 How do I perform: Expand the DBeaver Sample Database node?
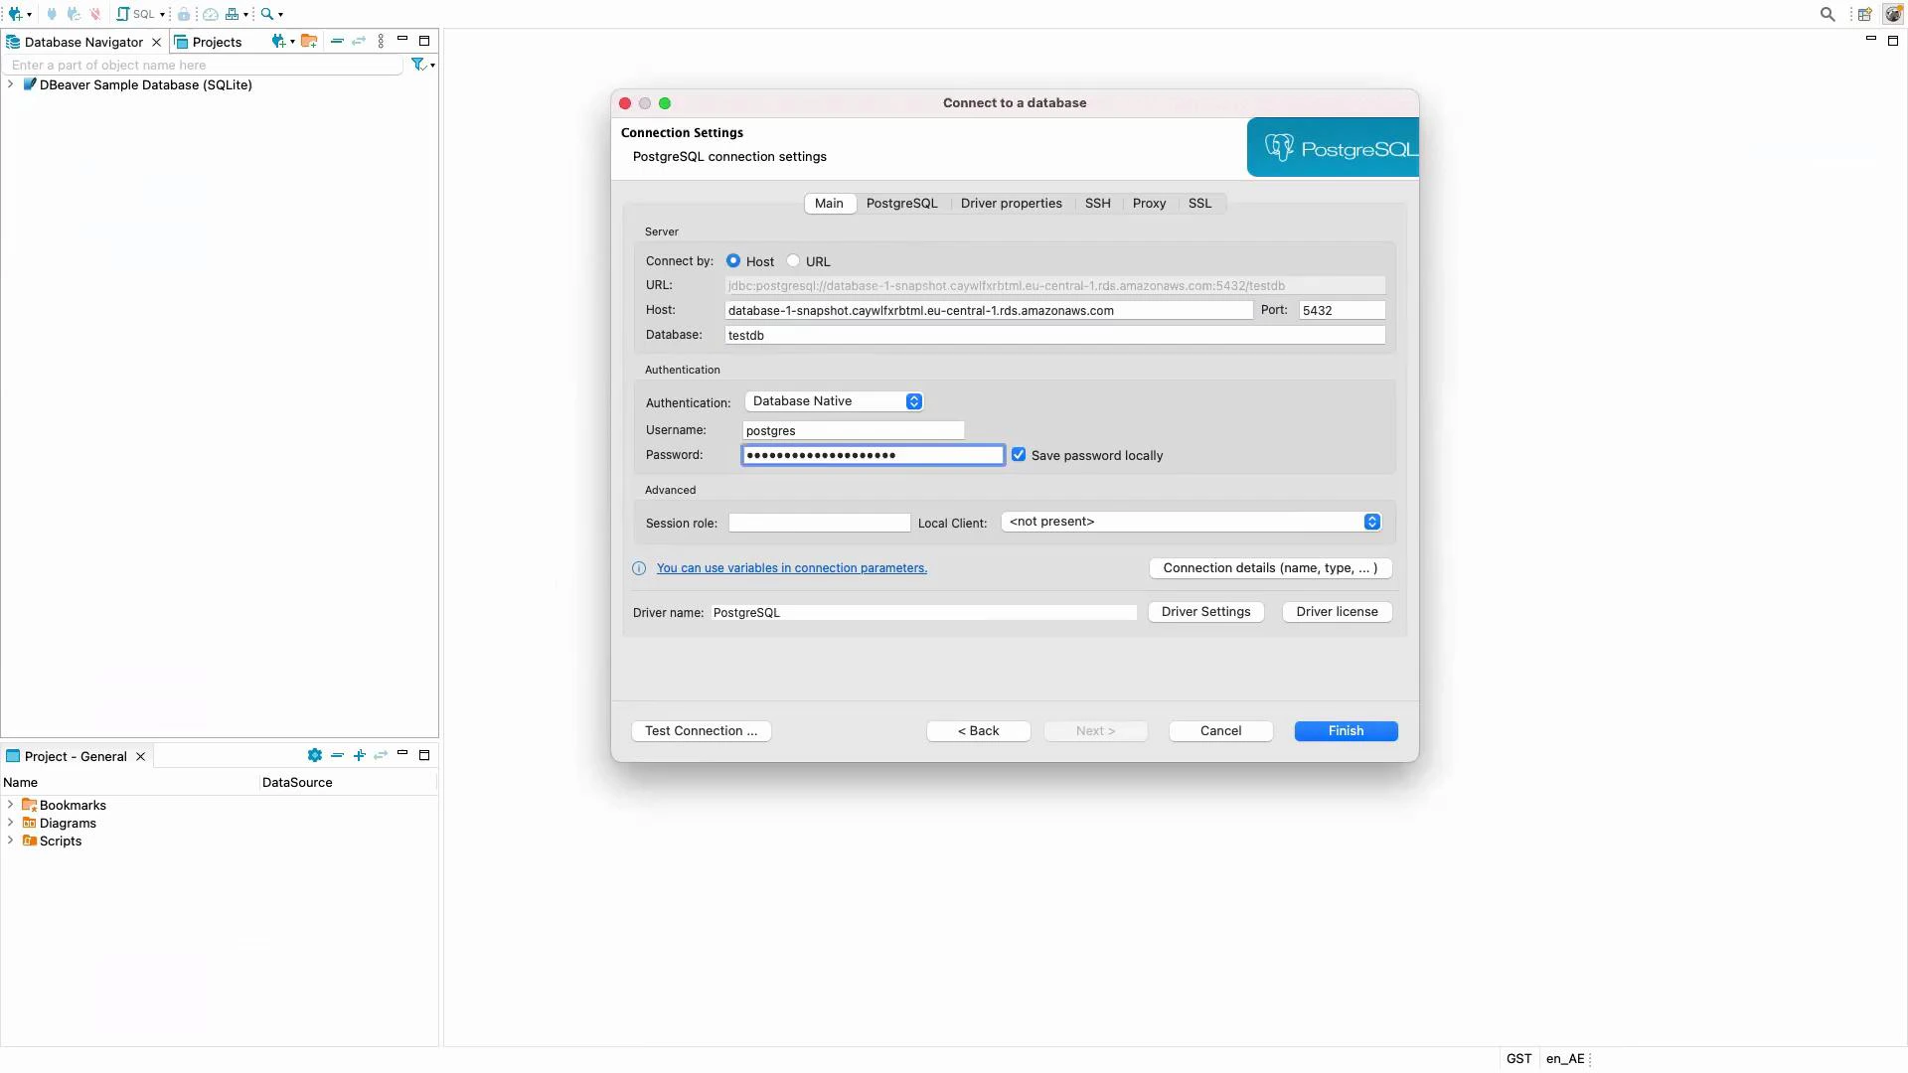pyautogui.click(x=10, y=85)
